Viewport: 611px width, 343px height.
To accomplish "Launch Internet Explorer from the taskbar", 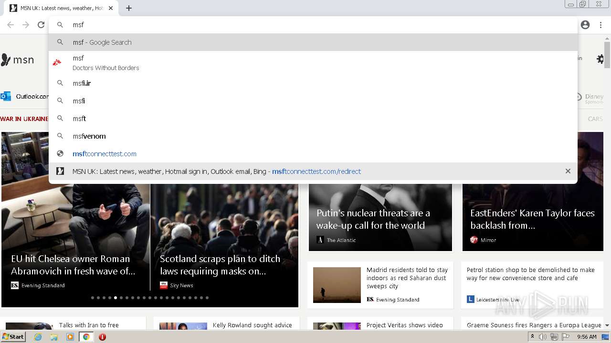I will pyautogui.click(x=38, y=337).
